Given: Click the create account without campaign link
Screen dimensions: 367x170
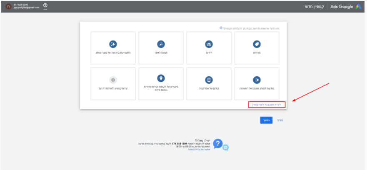Looking at the screenshot, I should (x=266, y=104).
